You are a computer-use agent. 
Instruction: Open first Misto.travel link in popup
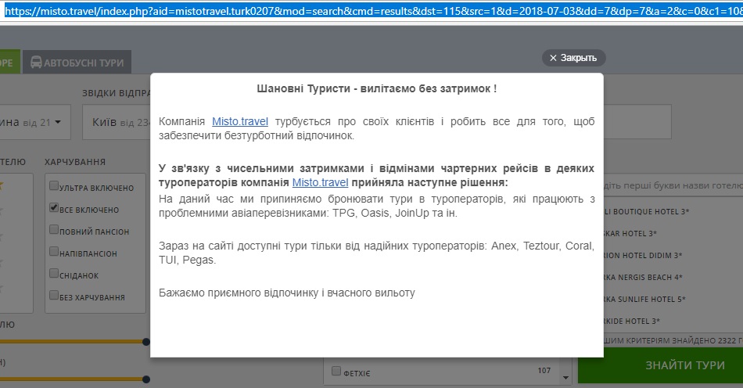[x=240, y=121]
